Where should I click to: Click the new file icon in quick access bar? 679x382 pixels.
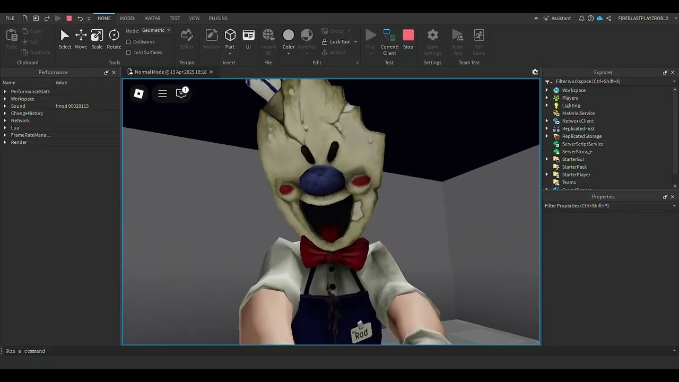(x=25, y=18)
